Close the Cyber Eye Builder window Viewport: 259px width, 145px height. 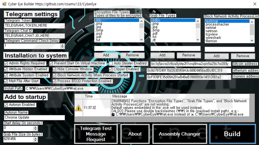click(x=255, y=4)
